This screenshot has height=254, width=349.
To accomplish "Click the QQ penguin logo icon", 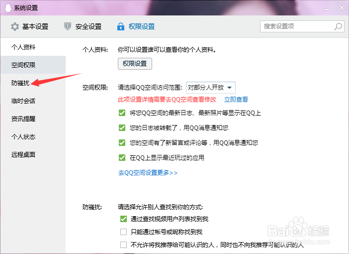I will [8, 8].
